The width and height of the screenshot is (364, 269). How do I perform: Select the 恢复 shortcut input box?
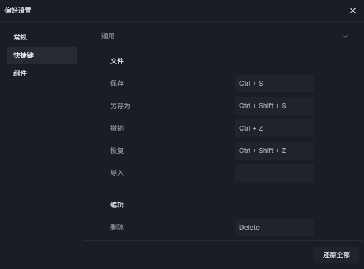[274, 151]
